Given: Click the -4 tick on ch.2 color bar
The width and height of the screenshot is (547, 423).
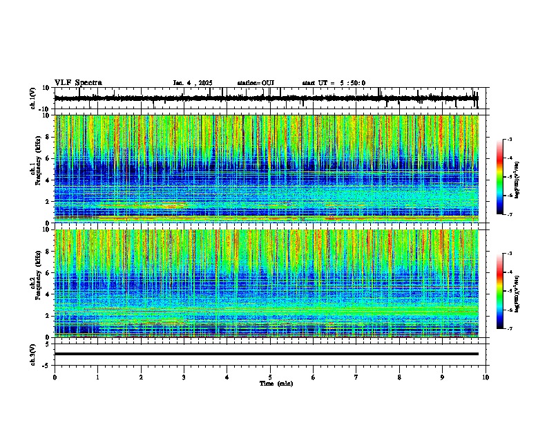Looking at the screenshot, I should pos(509,272).
